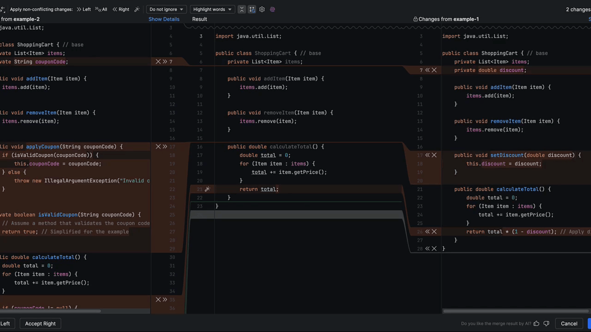591x332 pixels.
Task: Open the diff viewer settings gear
Action: coord(262,9)
